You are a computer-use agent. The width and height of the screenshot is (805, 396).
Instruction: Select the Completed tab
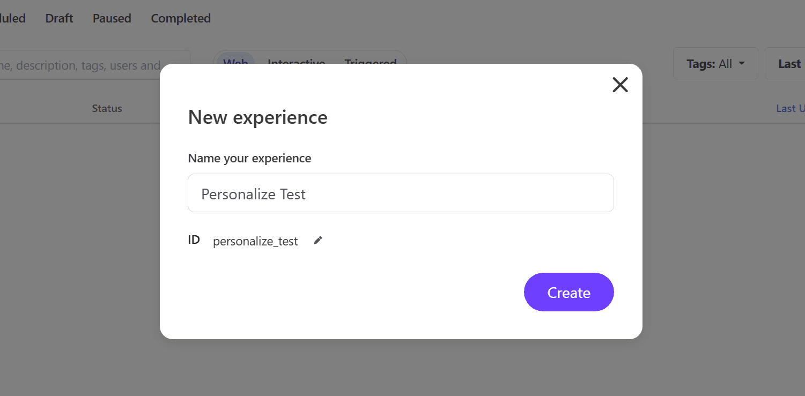pos(181,18)
